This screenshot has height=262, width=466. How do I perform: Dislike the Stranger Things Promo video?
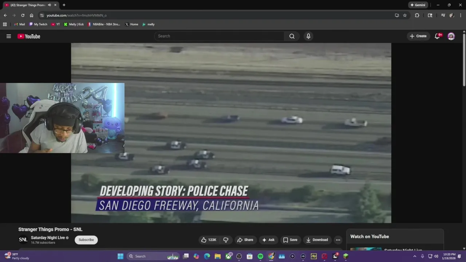[226, 240]
